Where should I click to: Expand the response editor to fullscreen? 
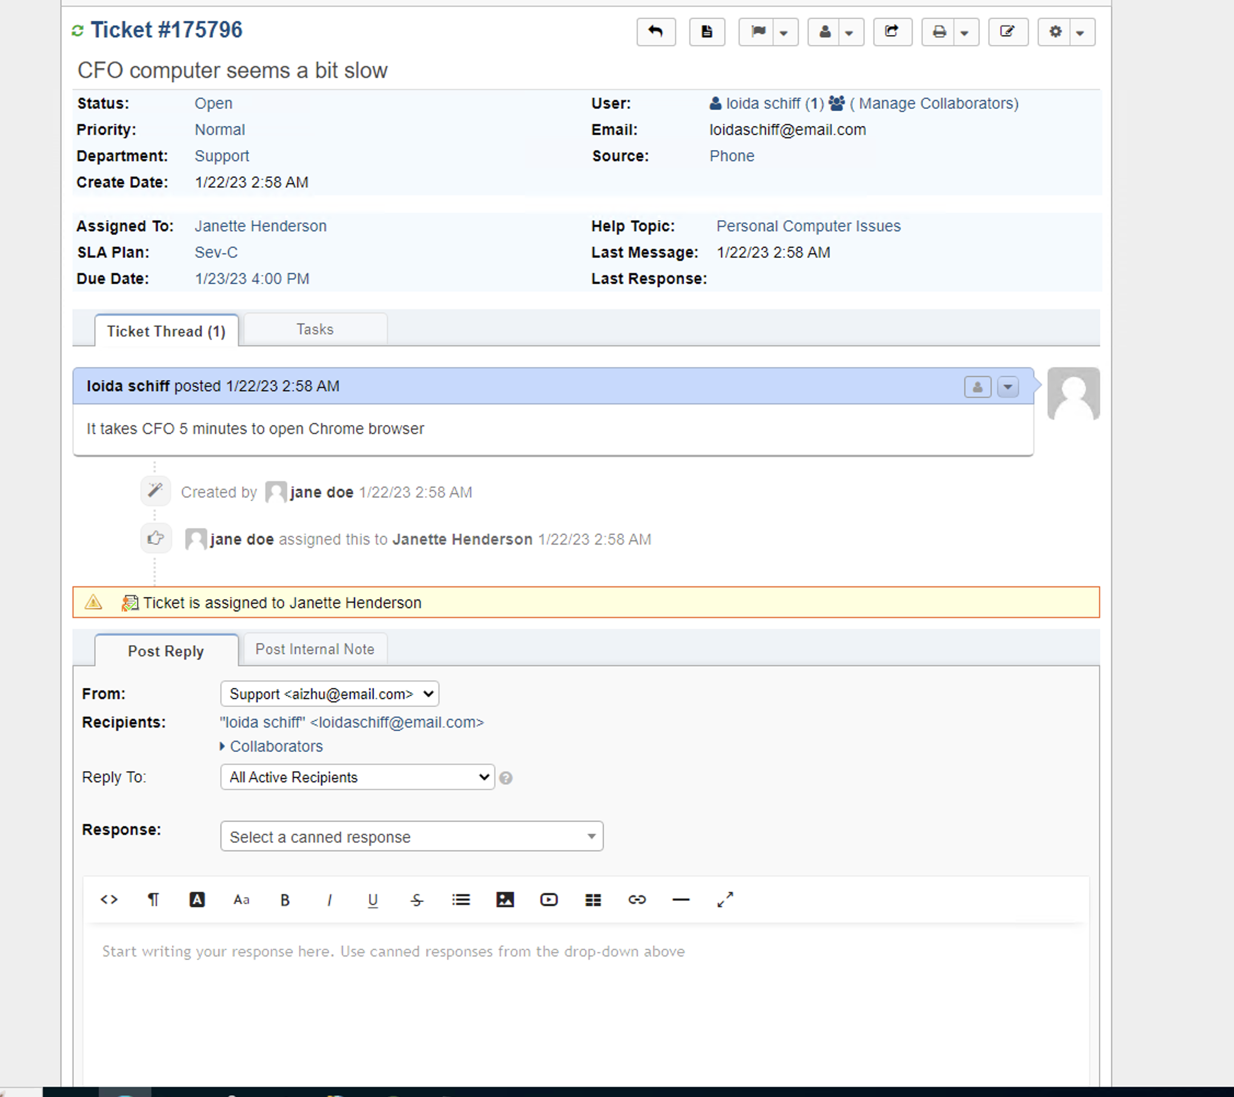click(725, 899)
